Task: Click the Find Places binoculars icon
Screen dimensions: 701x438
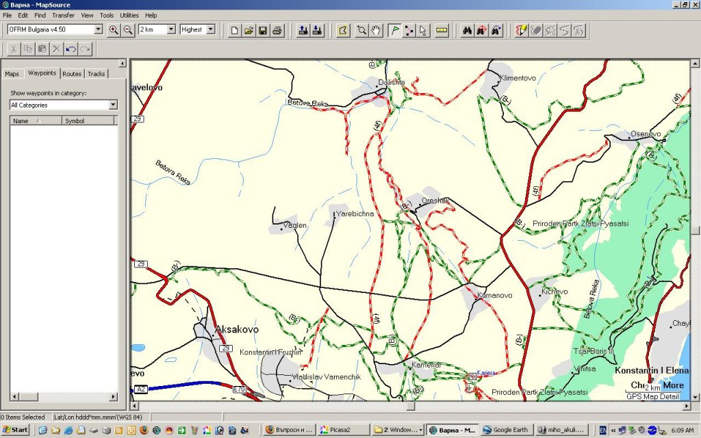Action: 468,30
